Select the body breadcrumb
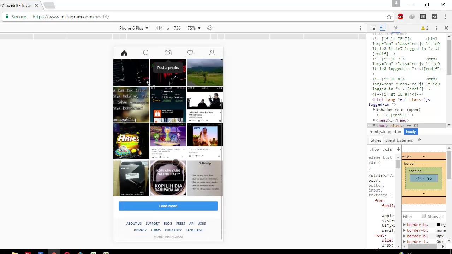This screenshot has height=254, width=452. [411, 132]
